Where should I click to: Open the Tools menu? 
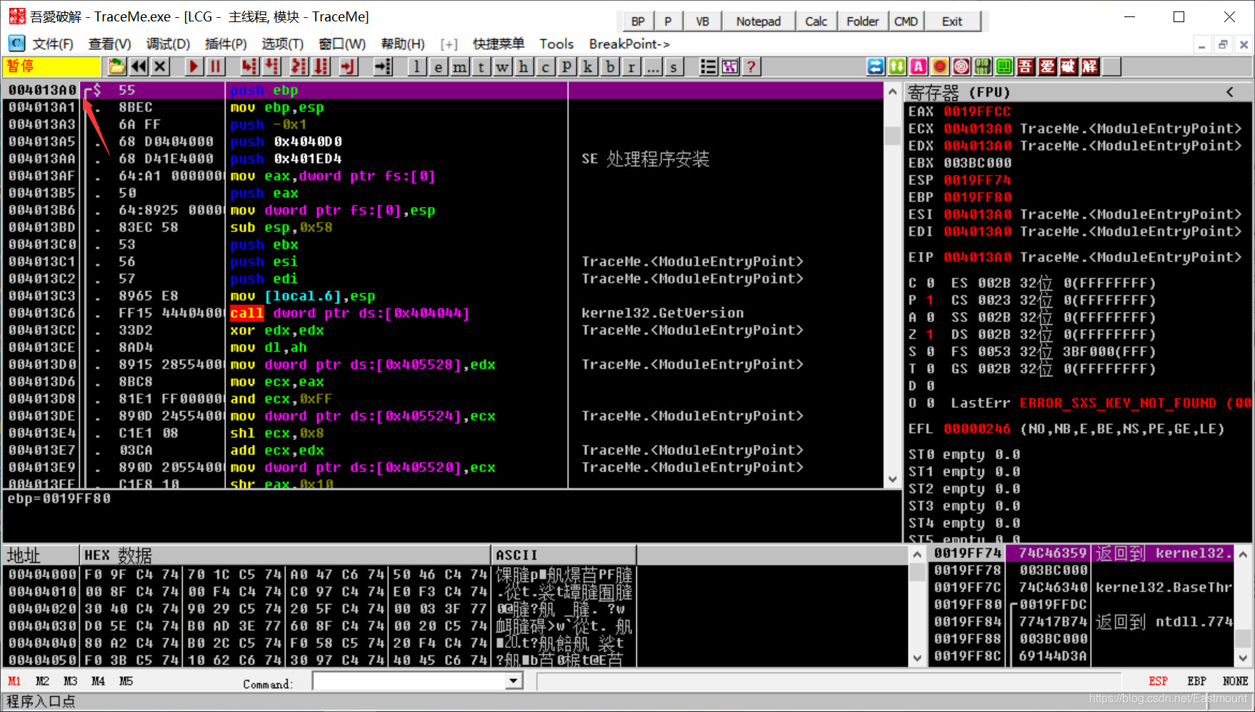[556, 44]
